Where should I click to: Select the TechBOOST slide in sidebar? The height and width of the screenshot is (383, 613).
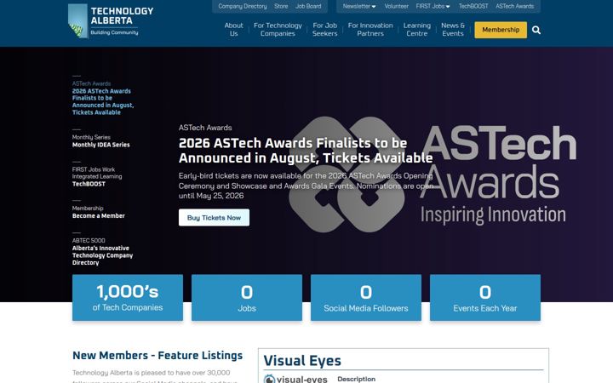(x=97, y=177)
